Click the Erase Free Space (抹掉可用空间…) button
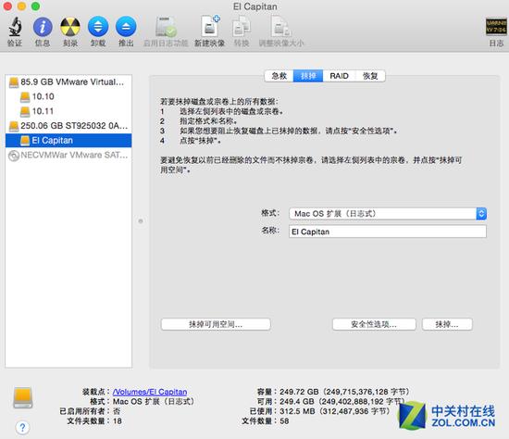 coord(216,324)
